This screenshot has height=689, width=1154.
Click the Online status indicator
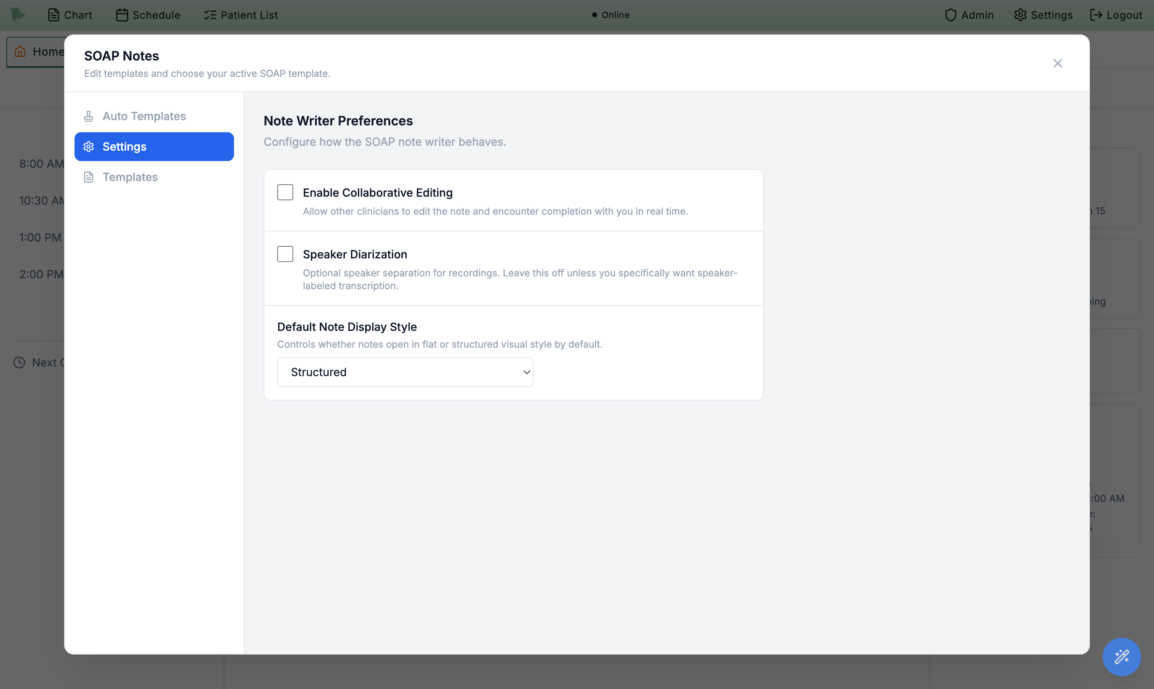coord(611,15)
